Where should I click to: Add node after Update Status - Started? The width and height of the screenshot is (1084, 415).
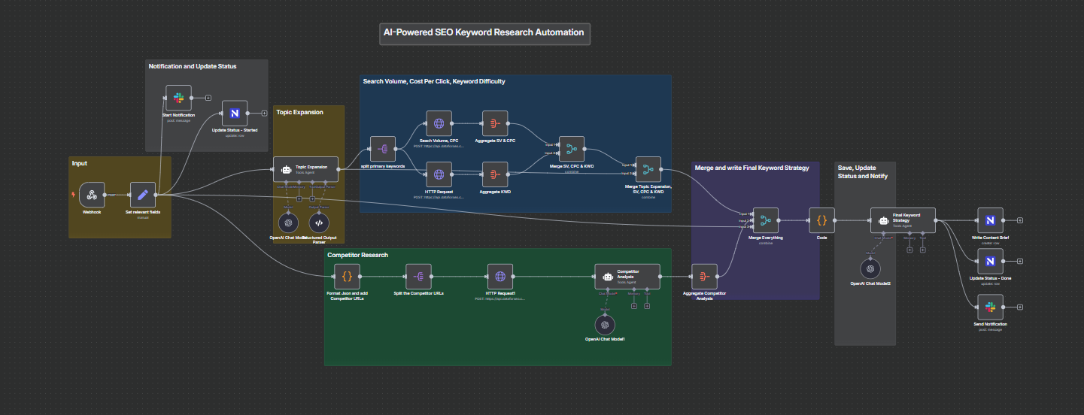click(264, 114)
